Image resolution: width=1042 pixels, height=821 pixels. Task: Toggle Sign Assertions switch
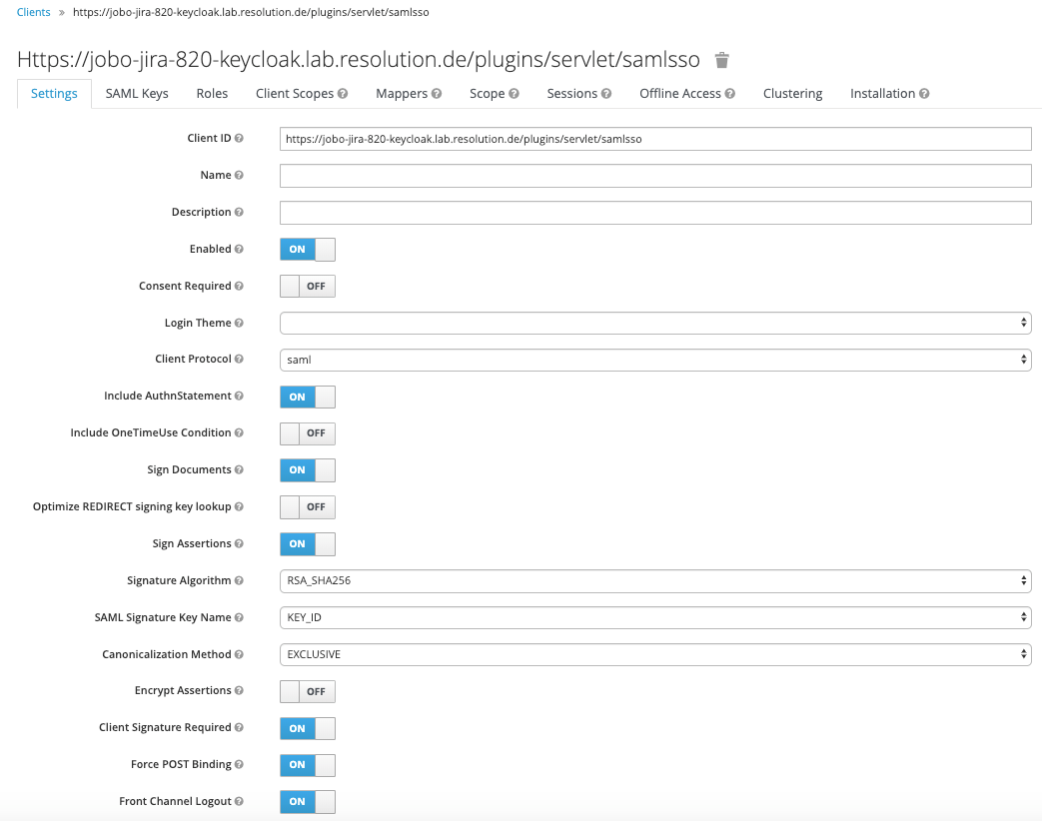click(x=308, y=544)
